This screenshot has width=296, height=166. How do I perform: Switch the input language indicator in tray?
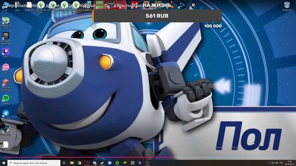pyautogui.click(x=281, y=163)
